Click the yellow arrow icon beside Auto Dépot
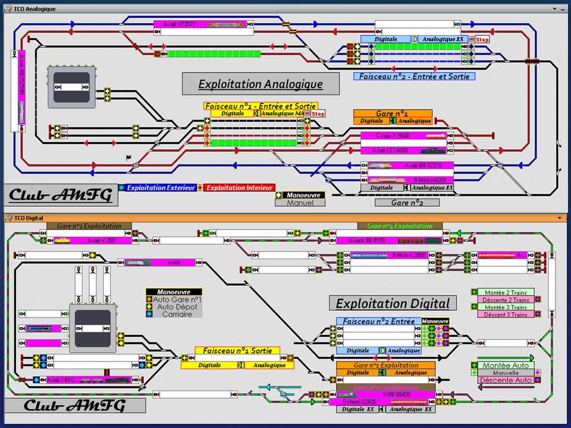571x428 pixels. [x=149, y=307]
